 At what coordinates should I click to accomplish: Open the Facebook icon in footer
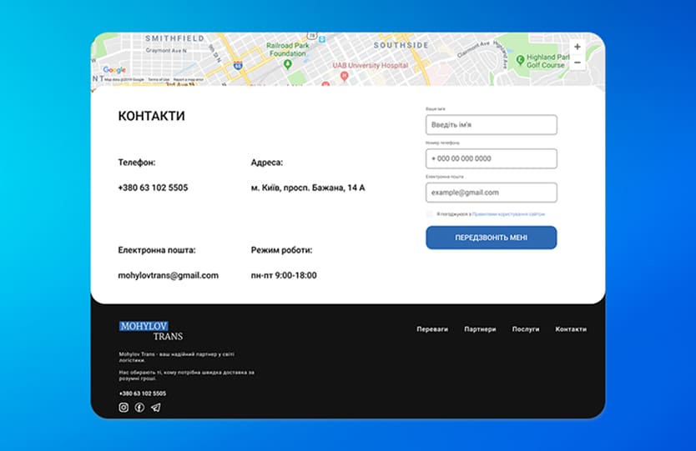139,408
